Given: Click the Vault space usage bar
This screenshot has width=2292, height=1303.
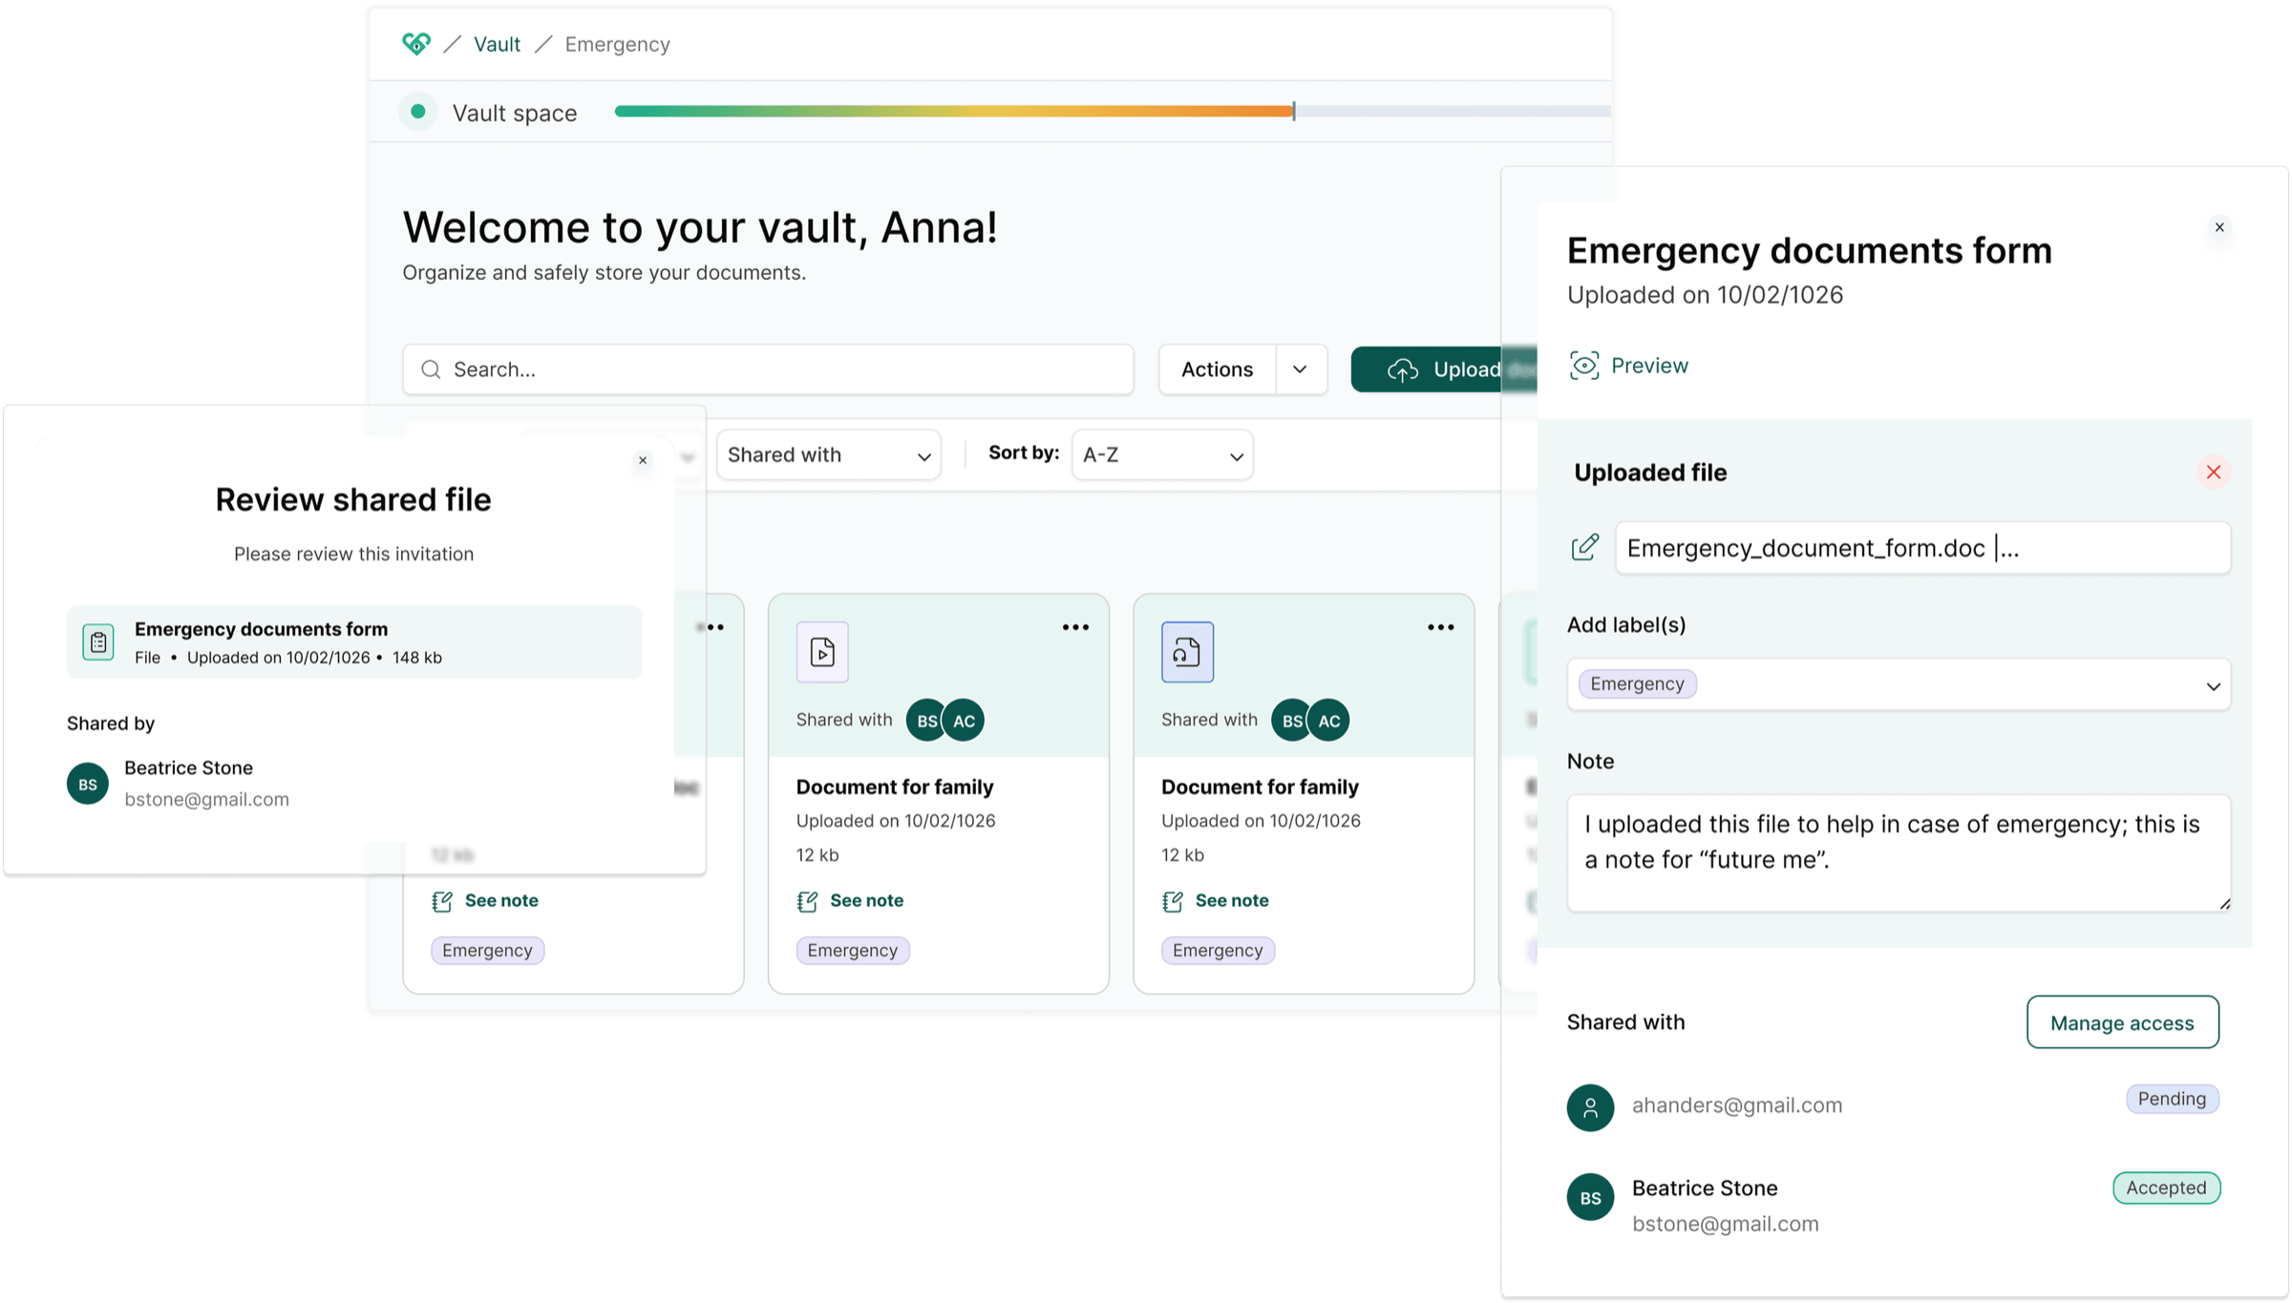Looking at the screenshot, I should coord(1112,112).
